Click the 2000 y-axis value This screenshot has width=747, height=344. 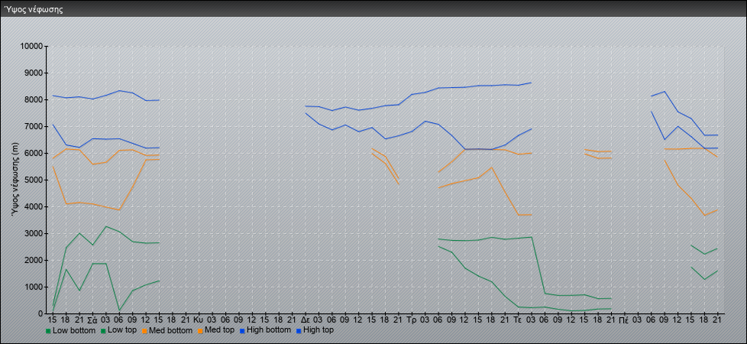pos(34,260)
